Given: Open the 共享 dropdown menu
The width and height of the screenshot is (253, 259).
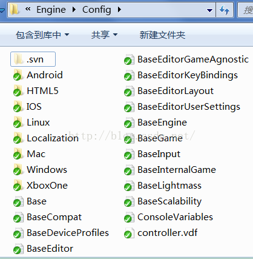Looking at the screenshot, I should click(x=104, y=35).
